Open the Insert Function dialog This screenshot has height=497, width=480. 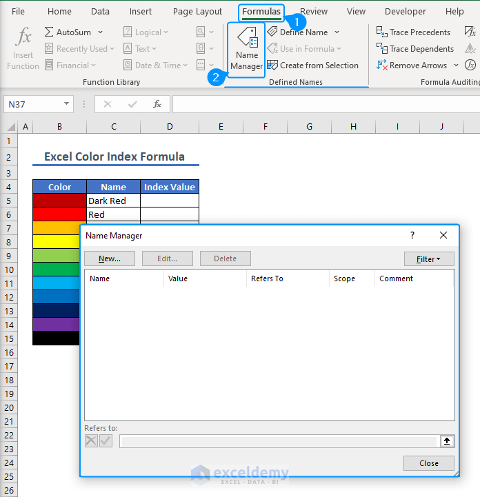pos(23,48)
